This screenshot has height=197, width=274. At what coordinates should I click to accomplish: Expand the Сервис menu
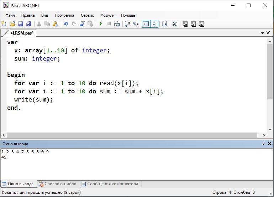click(x=87, y=15)
